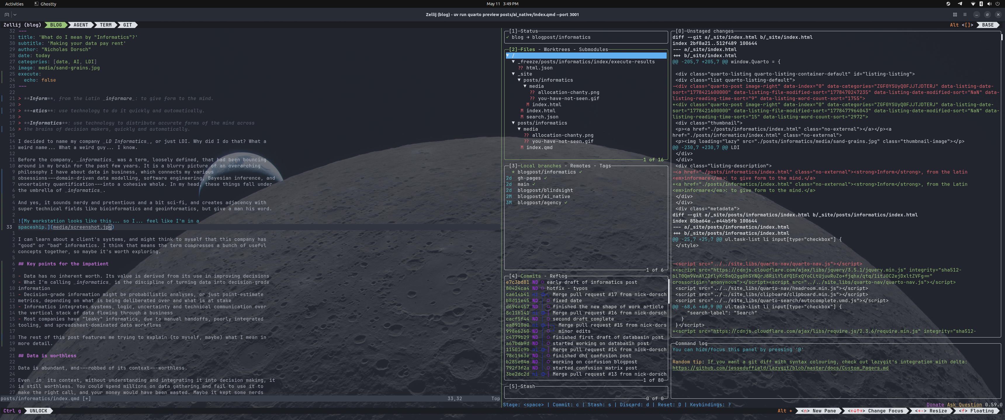Select the 'hotfix - typos' commit
Viewport: 1005px width, 420px height.
586,288
